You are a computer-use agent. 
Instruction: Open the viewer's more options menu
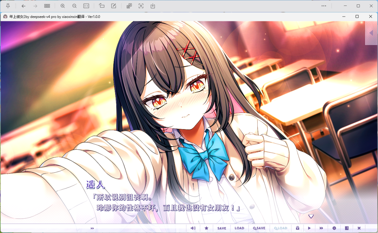(x=324, y=6)
